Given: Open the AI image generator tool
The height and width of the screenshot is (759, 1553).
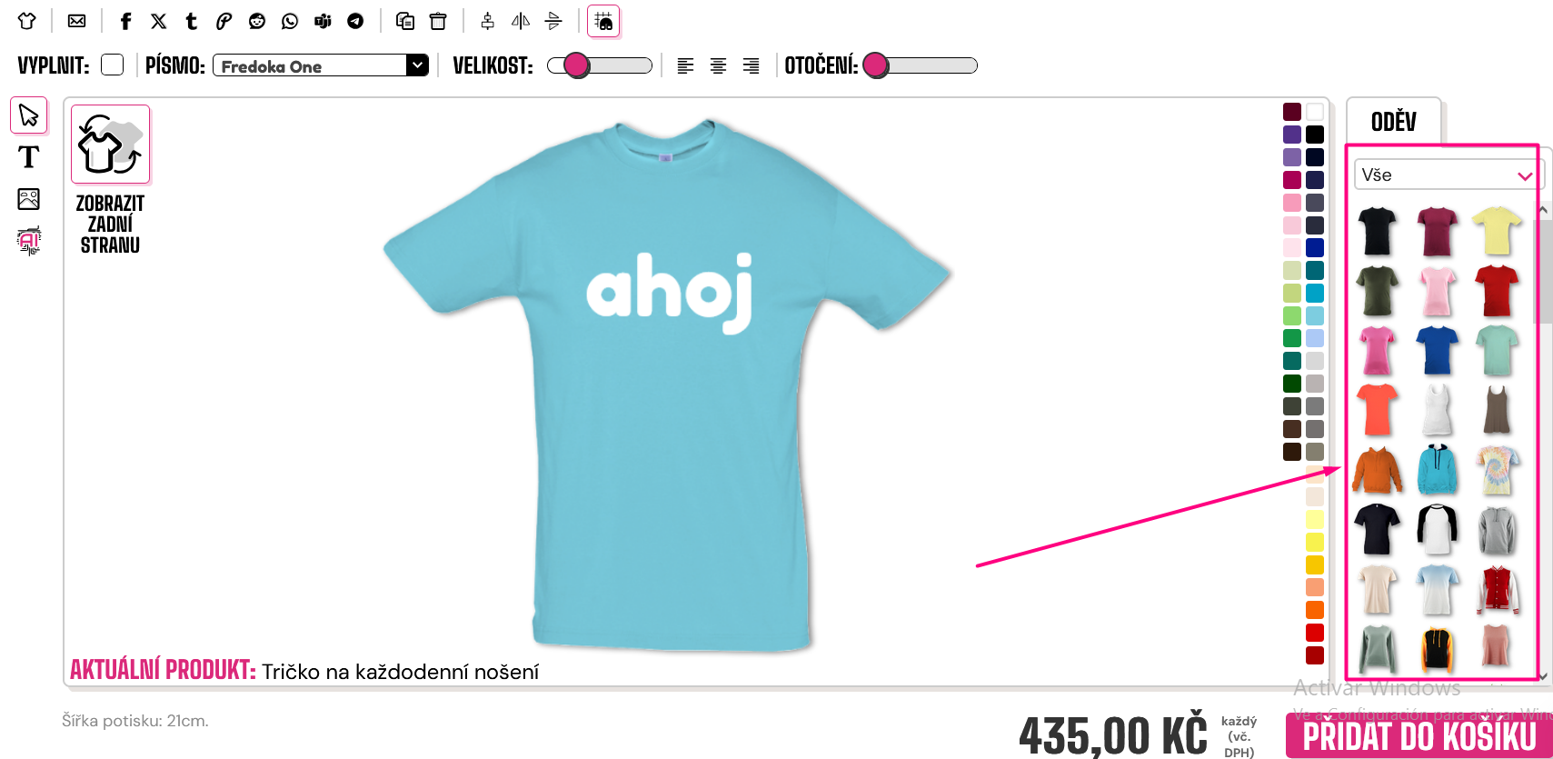Looking at the screenshot, I should click(x=29, y=241).
